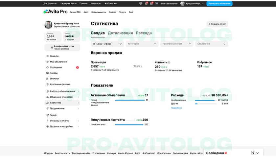276x157 pixels.
Task: Click the Заказы box icon
Action: coord(47,73)
